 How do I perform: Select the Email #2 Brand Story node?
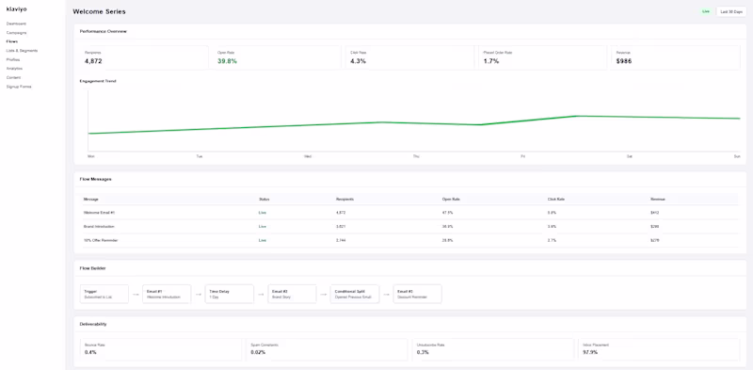292,294
